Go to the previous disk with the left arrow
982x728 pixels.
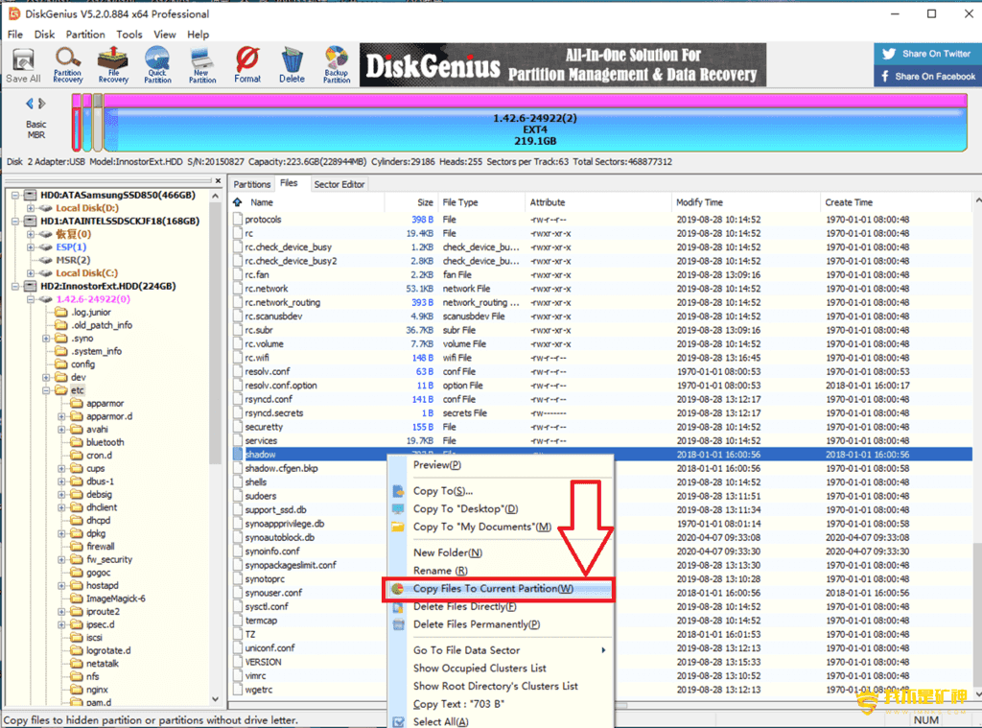[29, 104]
